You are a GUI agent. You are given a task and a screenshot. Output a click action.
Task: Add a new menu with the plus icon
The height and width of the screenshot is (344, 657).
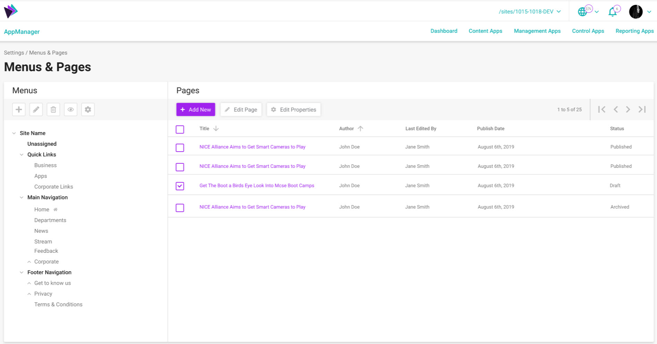(19, 110)
